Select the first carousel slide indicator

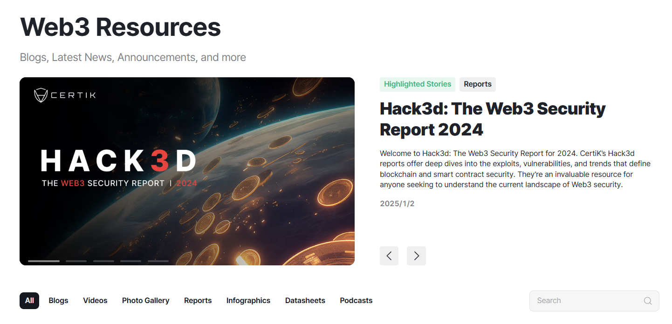click(44, 261)
